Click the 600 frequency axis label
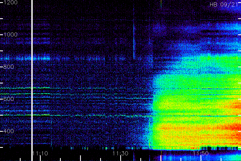The width and height of the screenshot is (241, 161). click(x=9, y=99)
